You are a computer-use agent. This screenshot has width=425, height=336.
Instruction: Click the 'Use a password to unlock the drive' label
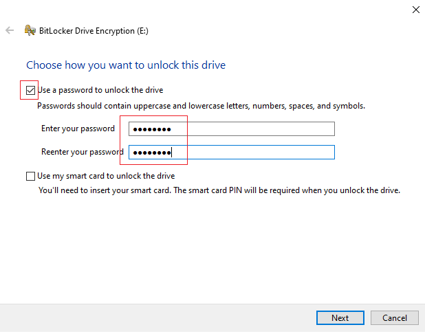click(100, 90)
